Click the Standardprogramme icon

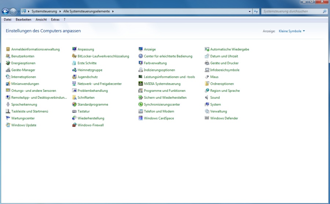click(74, 105)
